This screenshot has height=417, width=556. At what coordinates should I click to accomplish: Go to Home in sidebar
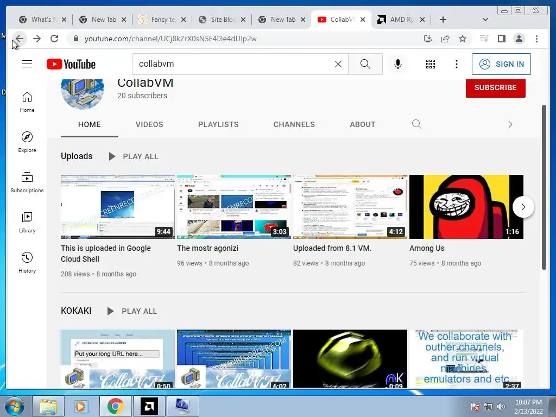tap(27, 102)
